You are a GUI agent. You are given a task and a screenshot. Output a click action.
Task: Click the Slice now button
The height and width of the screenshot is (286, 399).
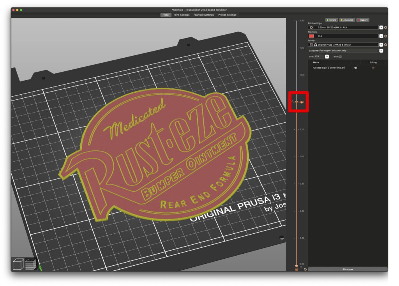coord(348,269)
